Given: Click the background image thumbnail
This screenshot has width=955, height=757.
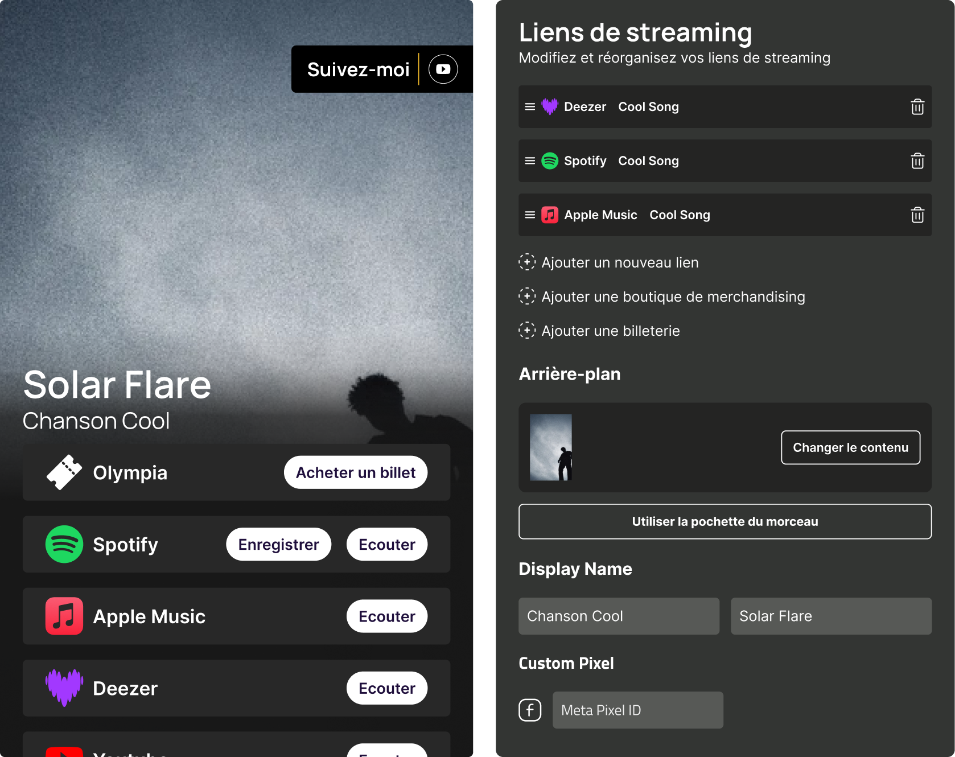Looking at the screenshot, I should click(550, 447).
